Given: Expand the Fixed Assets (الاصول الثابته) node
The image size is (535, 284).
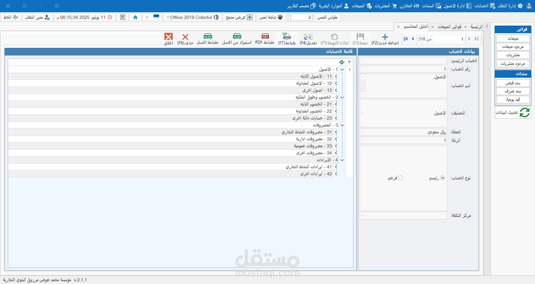Looking at the screenshot, I should click(336, 76).
